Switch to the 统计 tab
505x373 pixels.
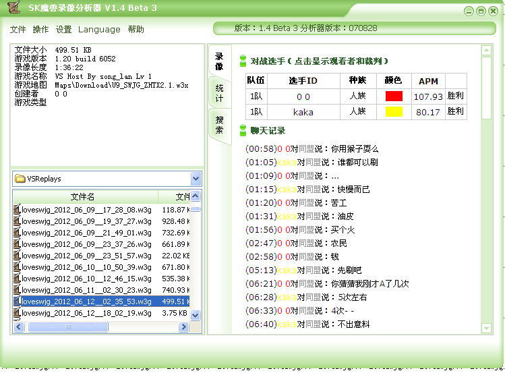tap(219, 93)
